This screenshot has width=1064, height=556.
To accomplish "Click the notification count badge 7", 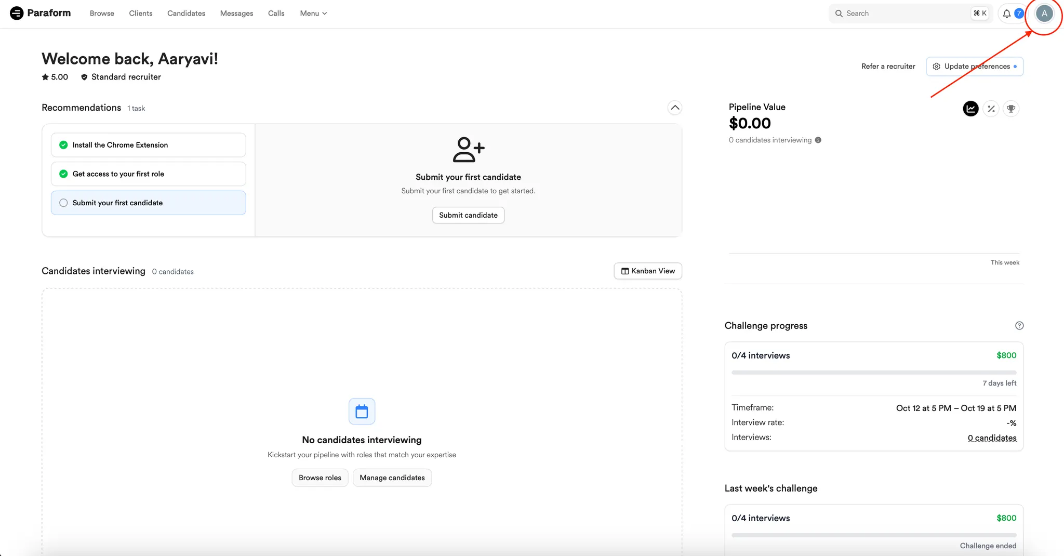I will pos(1019,14).
